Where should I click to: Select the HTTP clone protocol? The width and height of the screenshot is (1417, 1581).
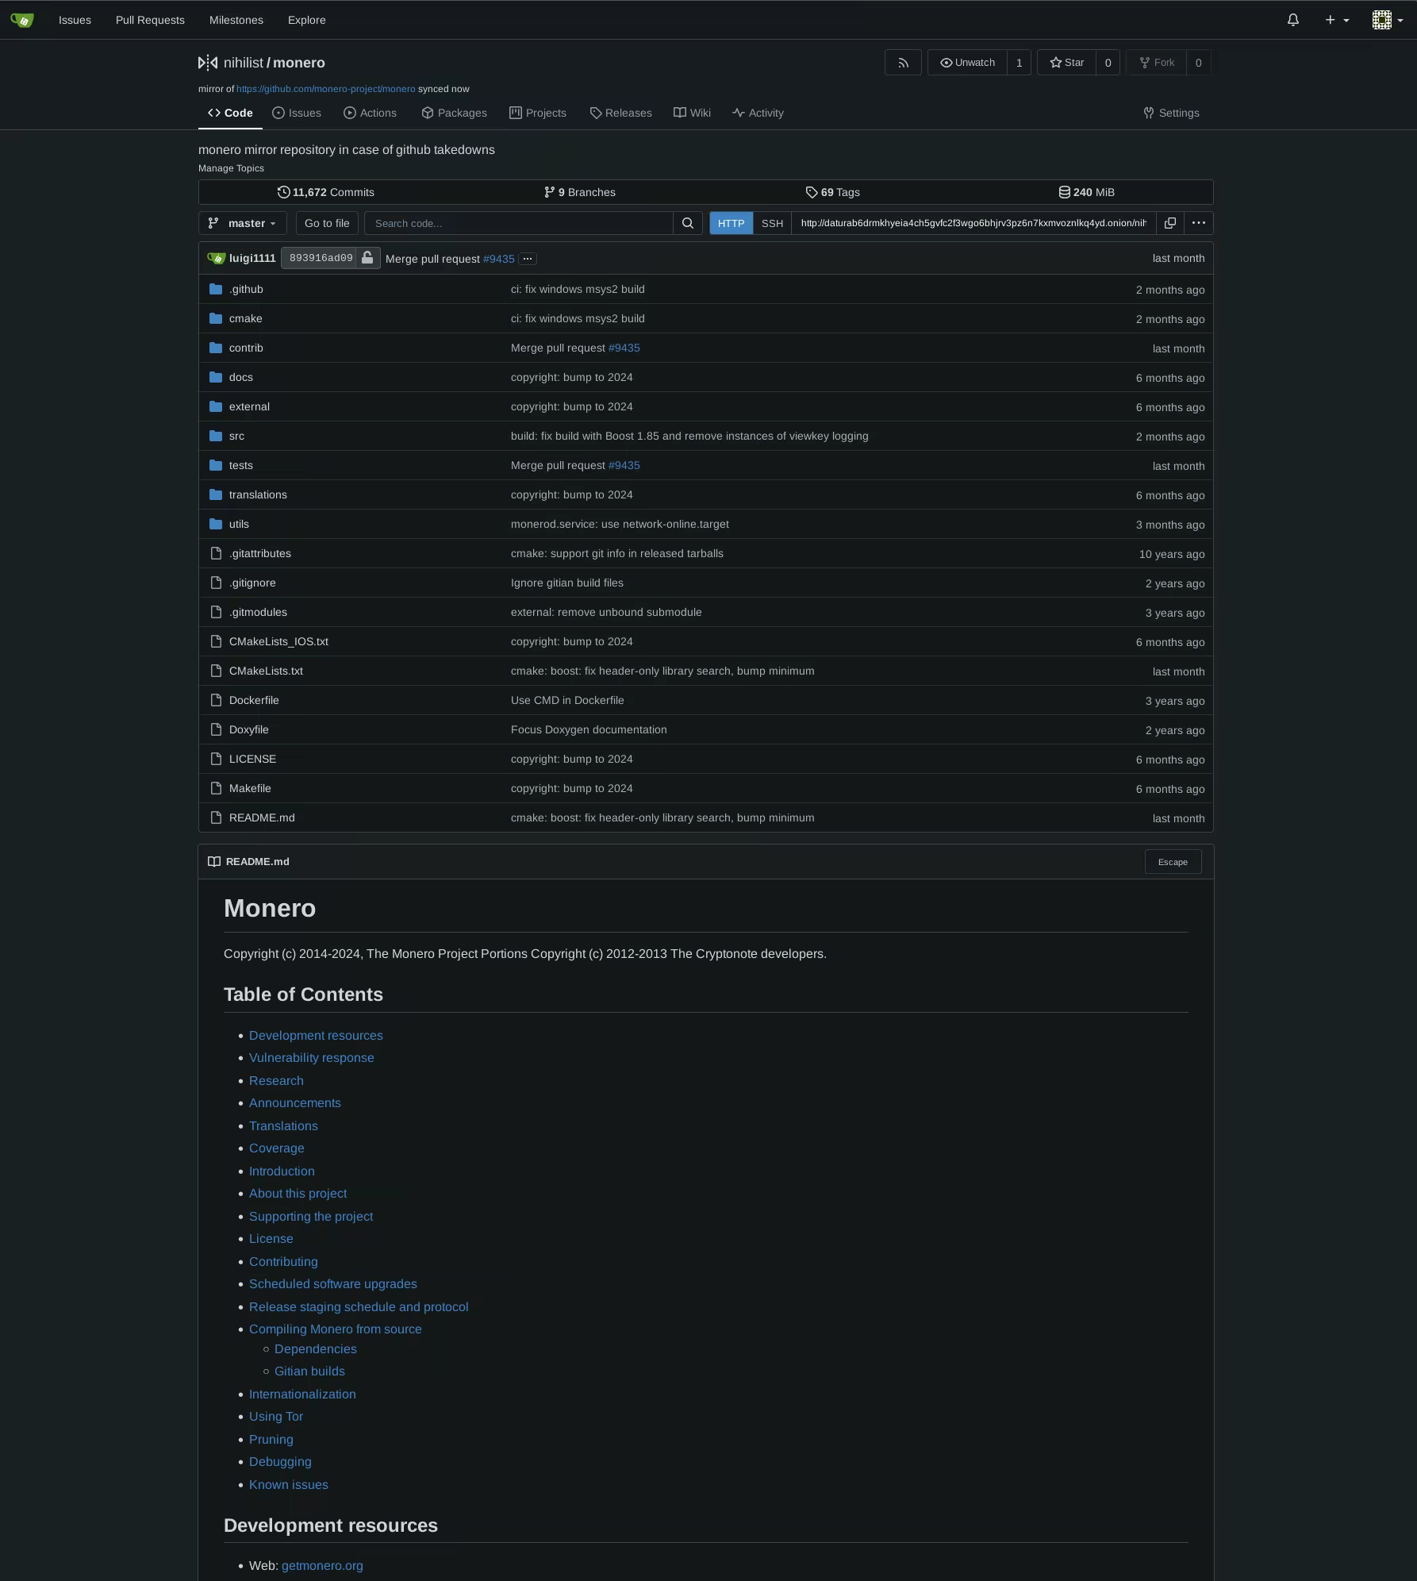coord(730,223)
